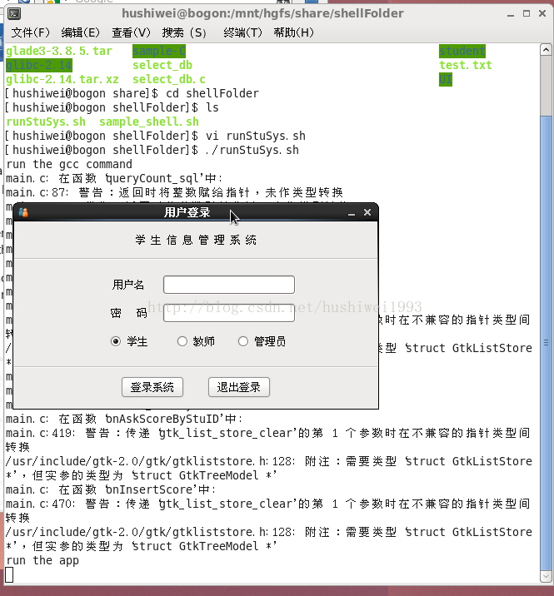Image resolution: width=554 pixels, height=596 pixels.
Task: Maximize the terminal window
Action: click(527, 13)
